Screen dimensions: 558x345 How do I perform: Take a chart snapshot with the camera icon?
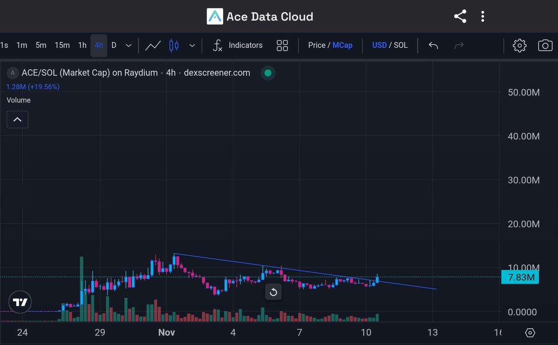coord(545,45)
